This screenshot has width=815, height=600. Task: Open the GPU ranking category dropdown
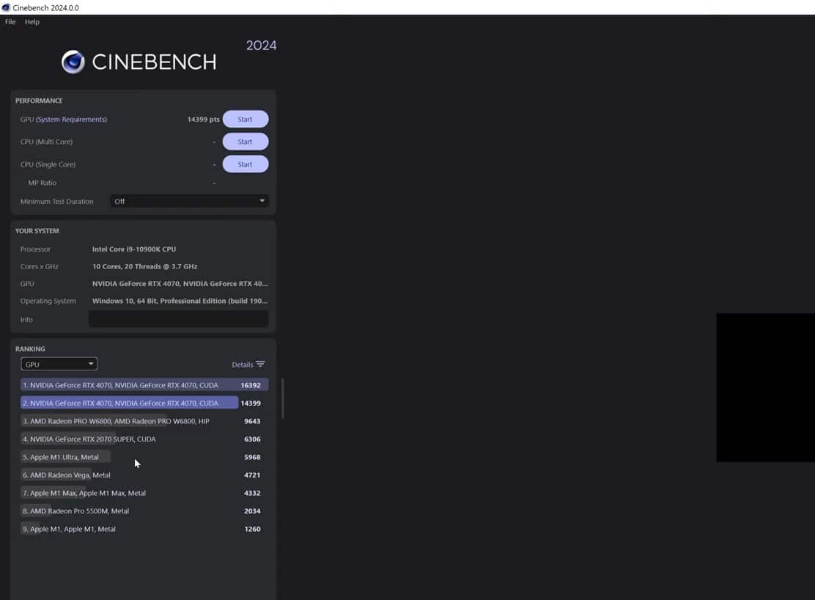click(x=59, y=363)
